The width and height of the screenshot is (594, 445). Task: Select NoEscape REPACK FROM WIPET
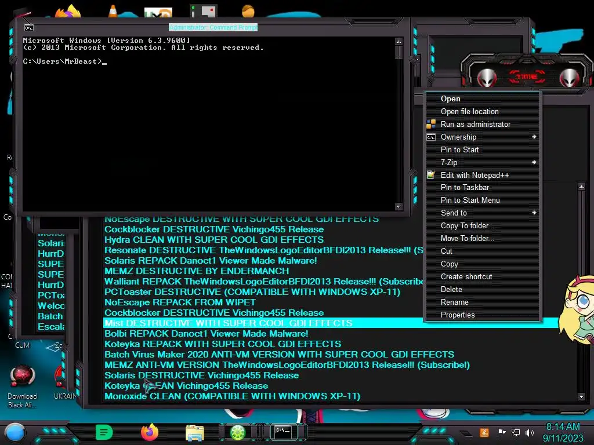click(x=180, y=302)
